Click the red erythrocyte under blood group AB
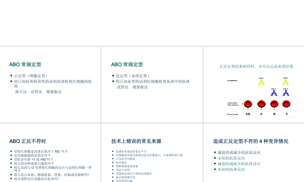The height and width of the screenshot is (182, 304). coord(248,104)
